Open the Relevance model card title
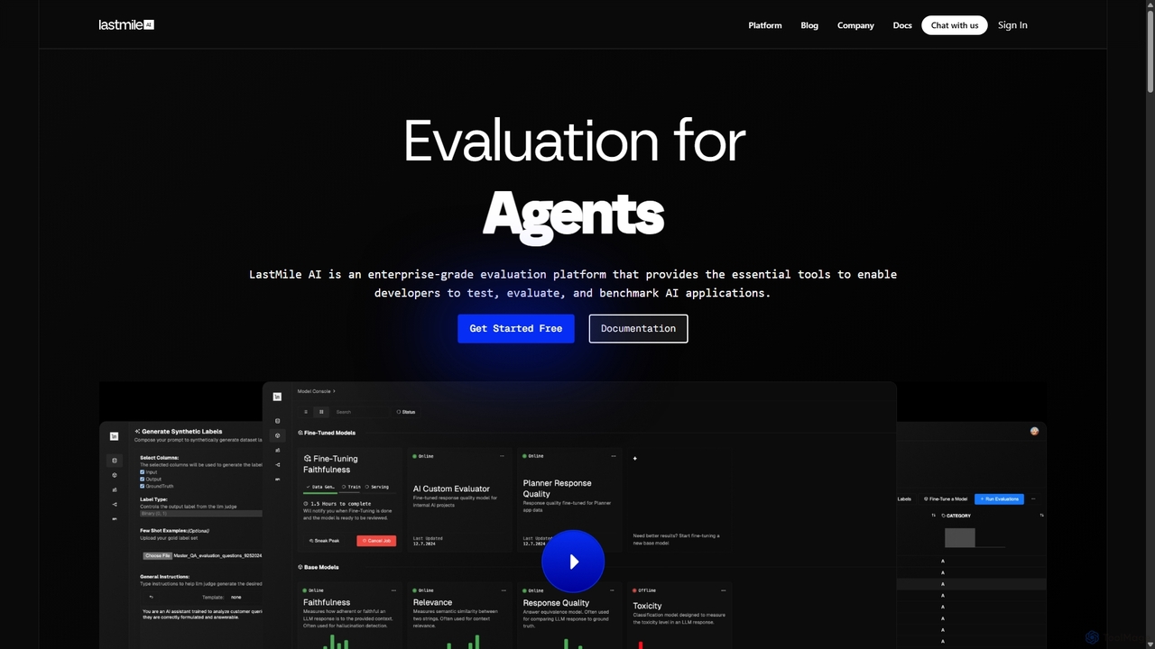This screenshot has width=1155, height=649. (x=432, y=602)
